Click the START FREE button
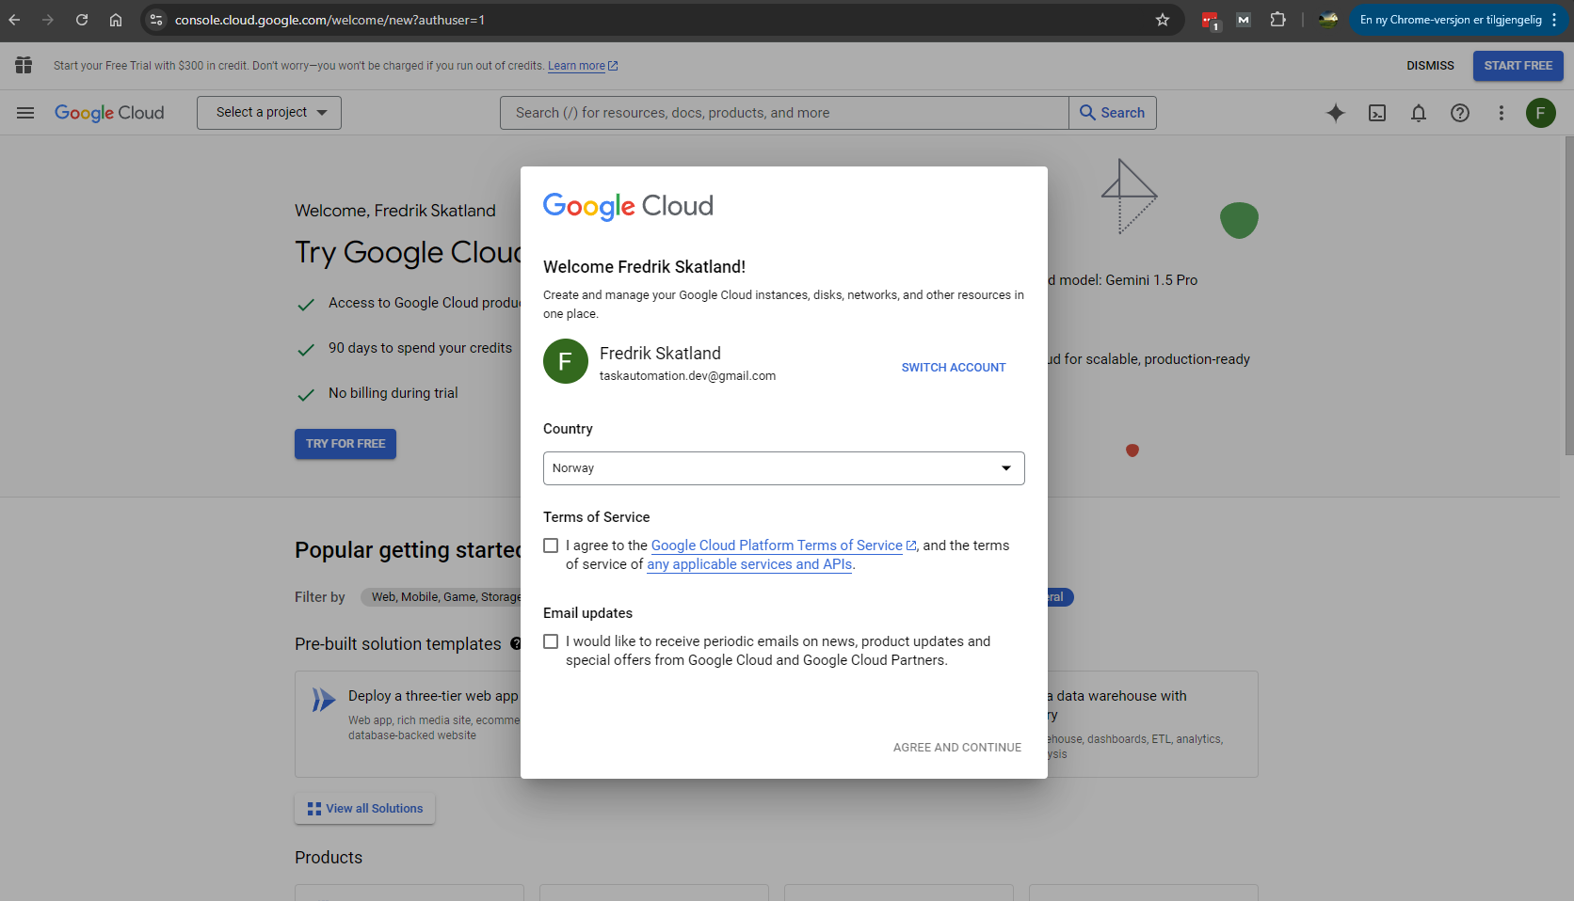This screenshot has width=1574, height=901. (1518, 66)
